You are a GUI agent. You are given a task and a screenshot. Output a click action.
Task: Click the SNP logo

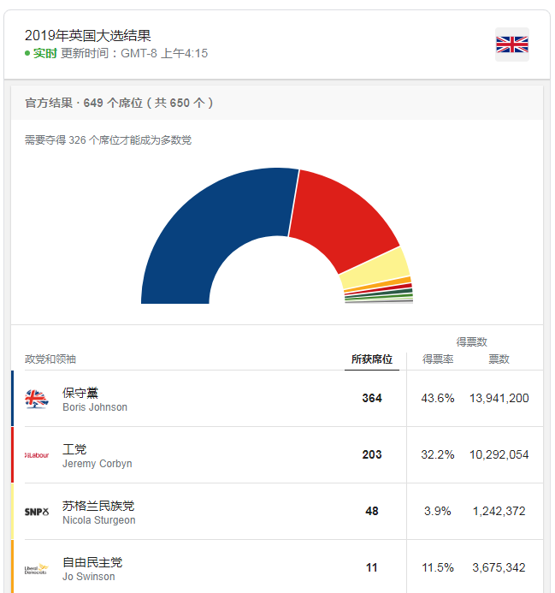(37, 512)
